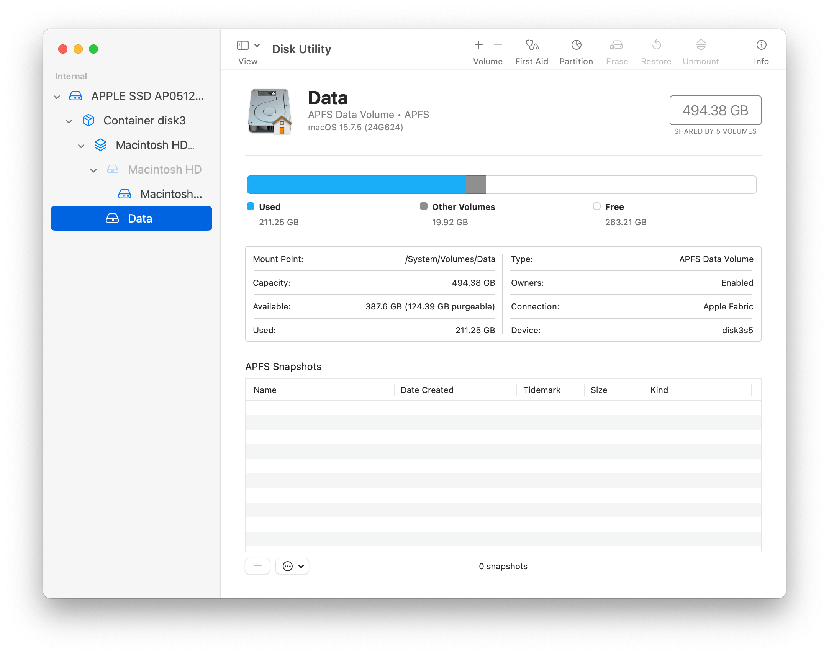Screen dimensions: 829x655
Task: Remove volume with the minus icon
Action: pyautogui.click(x=498, y=45)
